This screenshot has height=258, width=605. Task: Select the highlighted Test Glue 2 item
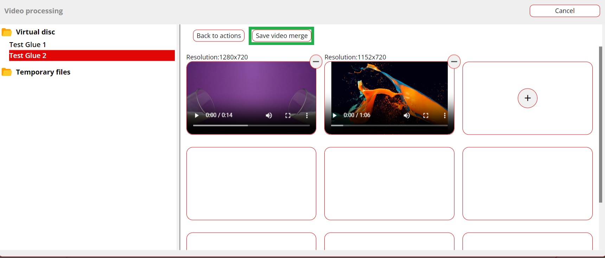(x=27, y=56)
